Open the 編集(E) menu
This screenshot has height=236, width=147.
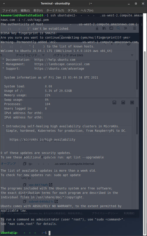point(25,11)
